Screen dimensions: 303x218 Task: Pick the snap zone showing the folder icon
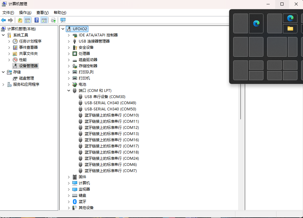[x=290, y=29]
